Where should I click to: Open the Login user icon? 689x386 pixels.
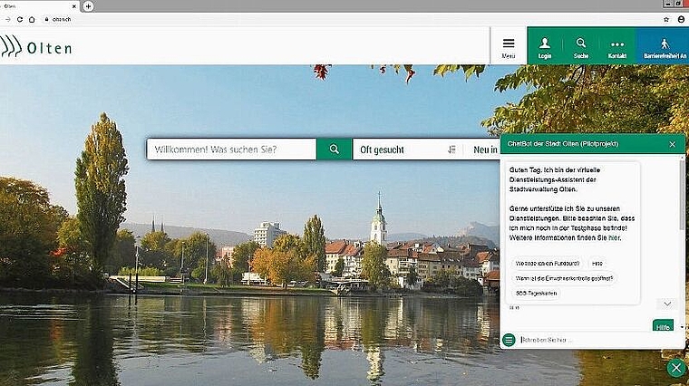[x=545, y=45]
